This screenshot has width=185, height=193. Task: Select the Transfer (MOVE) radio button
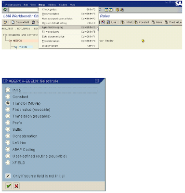pos(8,103)
